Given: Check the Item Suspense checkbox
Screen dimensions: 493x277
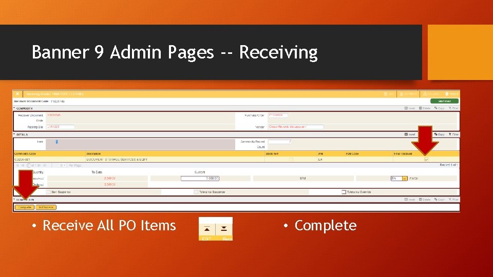Looking at the screenshot, I should tap(48, 192).
